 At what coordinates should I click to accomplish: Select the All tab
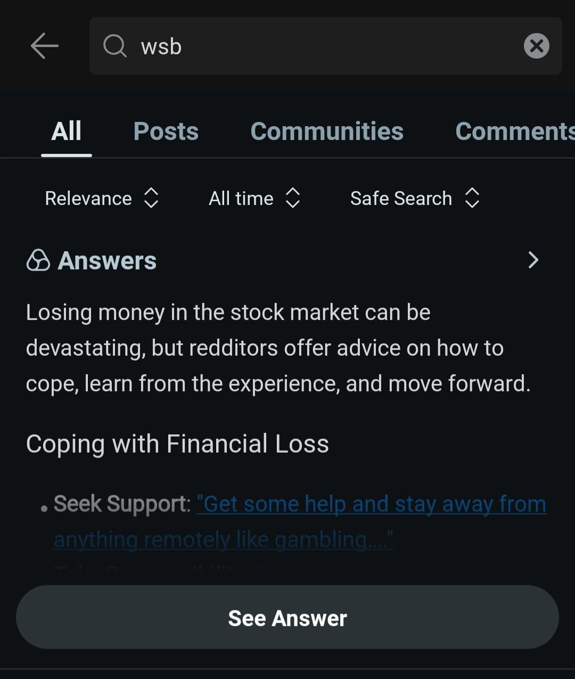coord(67,131)
